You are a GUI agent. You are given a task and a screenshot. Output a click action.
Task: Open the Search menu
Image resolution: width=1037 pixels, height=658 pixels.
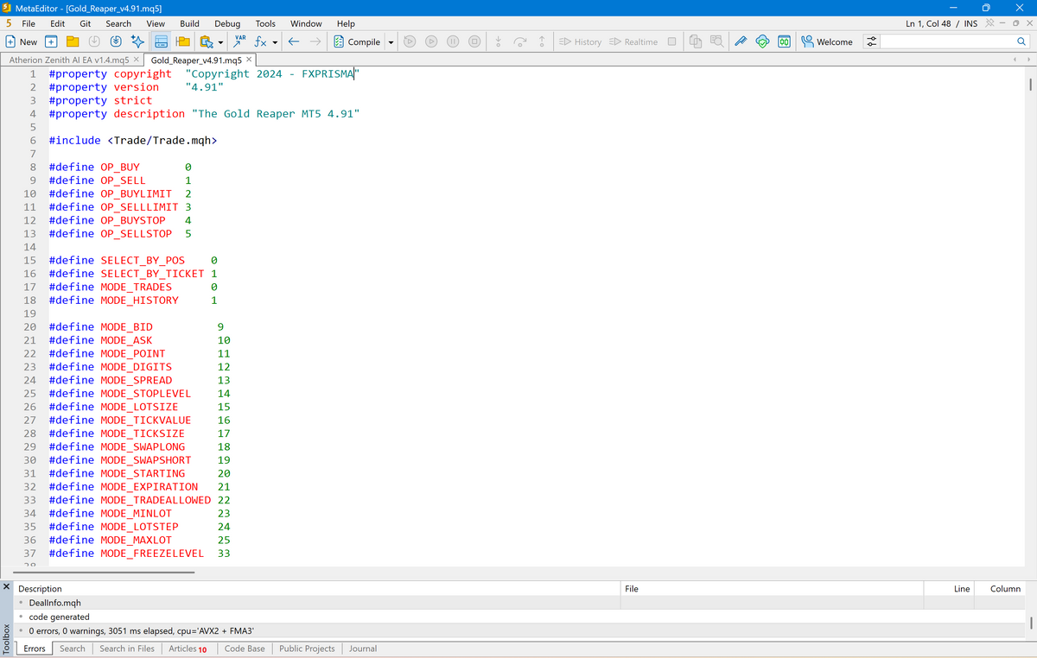[x=118, y=23]
